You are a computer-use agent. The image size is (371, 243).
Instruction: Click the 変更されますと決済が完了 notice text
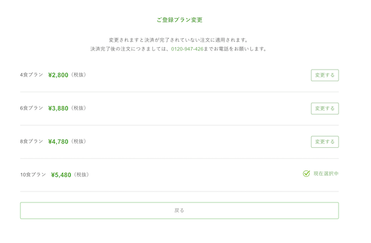[179, 40]
